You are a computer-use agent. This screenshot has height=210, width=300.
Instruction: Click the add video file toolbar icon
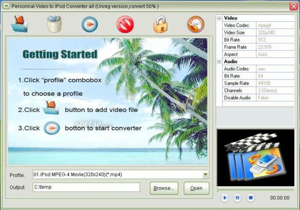point(19,24)
